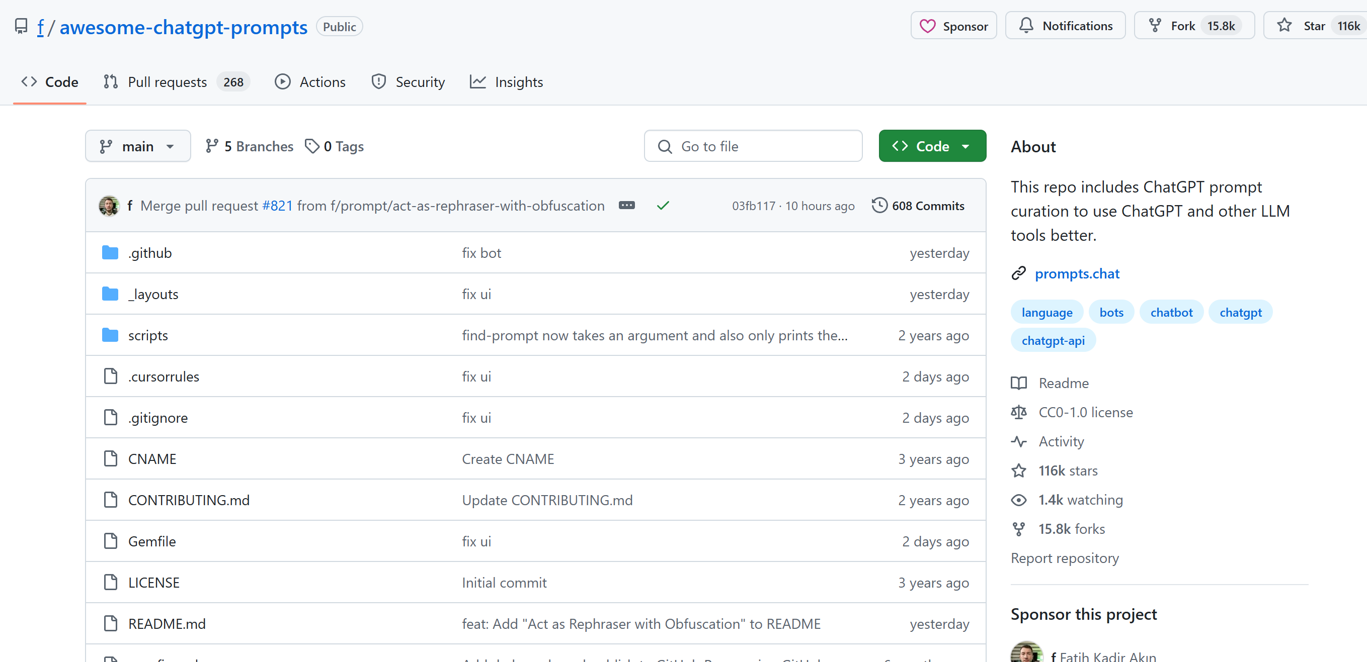Click the Activity pulse icon
1367x662 pixels.
click(x=1018, y=441)
